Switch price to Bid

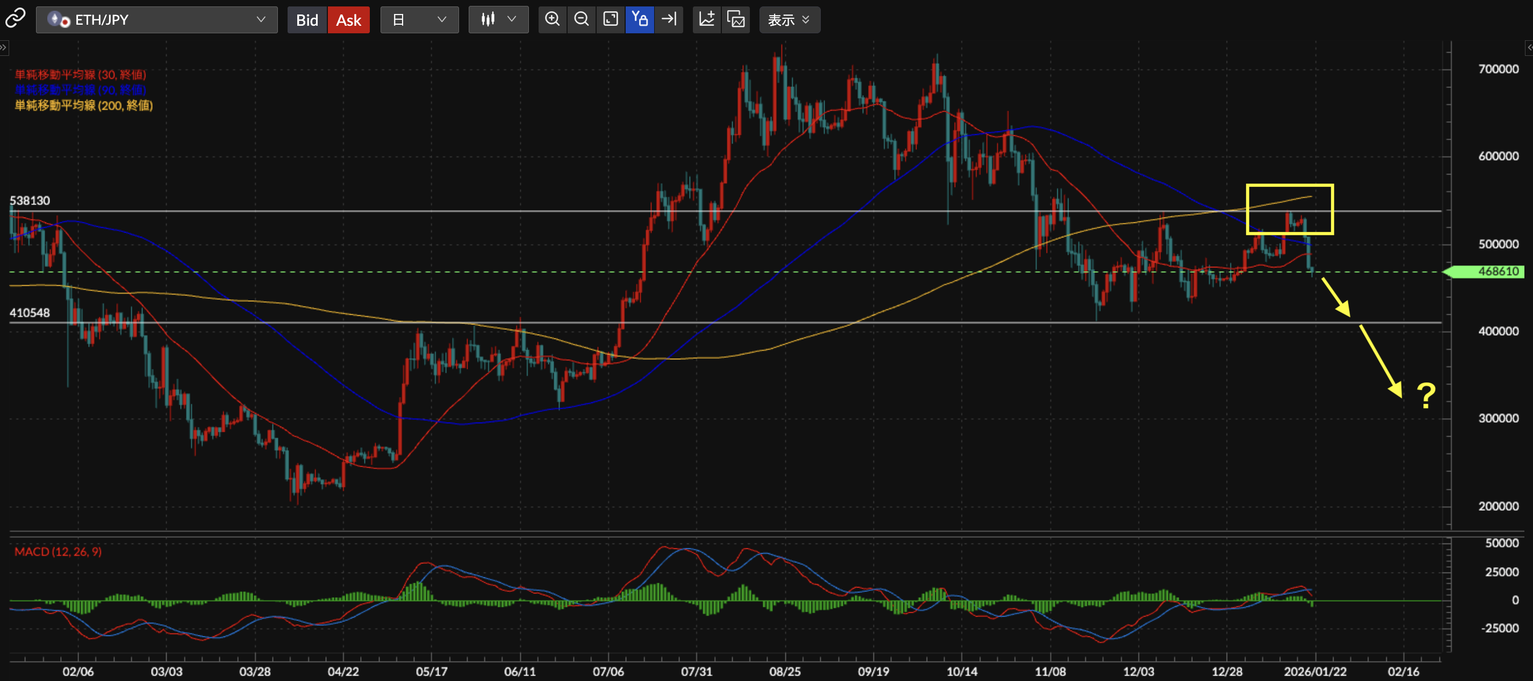307,20
